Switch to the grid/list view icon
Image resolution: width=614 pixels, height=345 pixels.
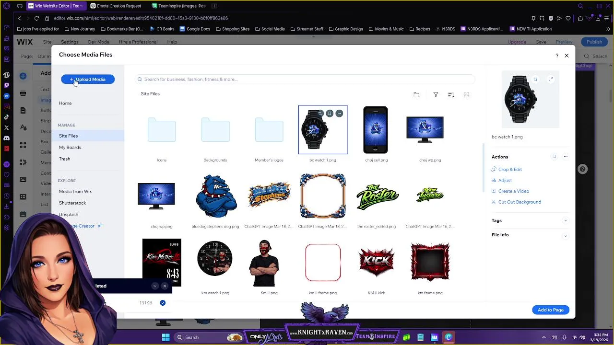click(466, 95)
